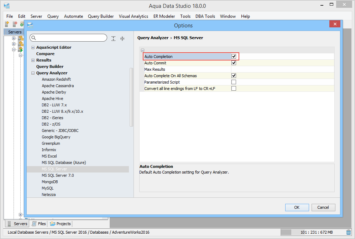Click the connected server icon with green arrow
355x239 pixels.
pos(21,49)
